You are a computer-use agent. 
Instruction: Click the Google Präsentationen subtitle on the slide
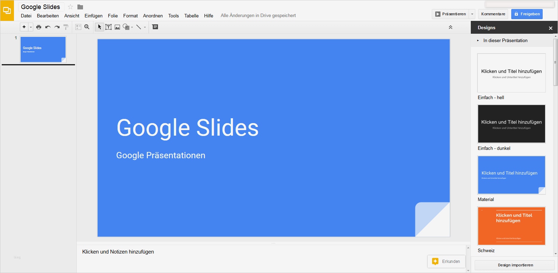161,155
